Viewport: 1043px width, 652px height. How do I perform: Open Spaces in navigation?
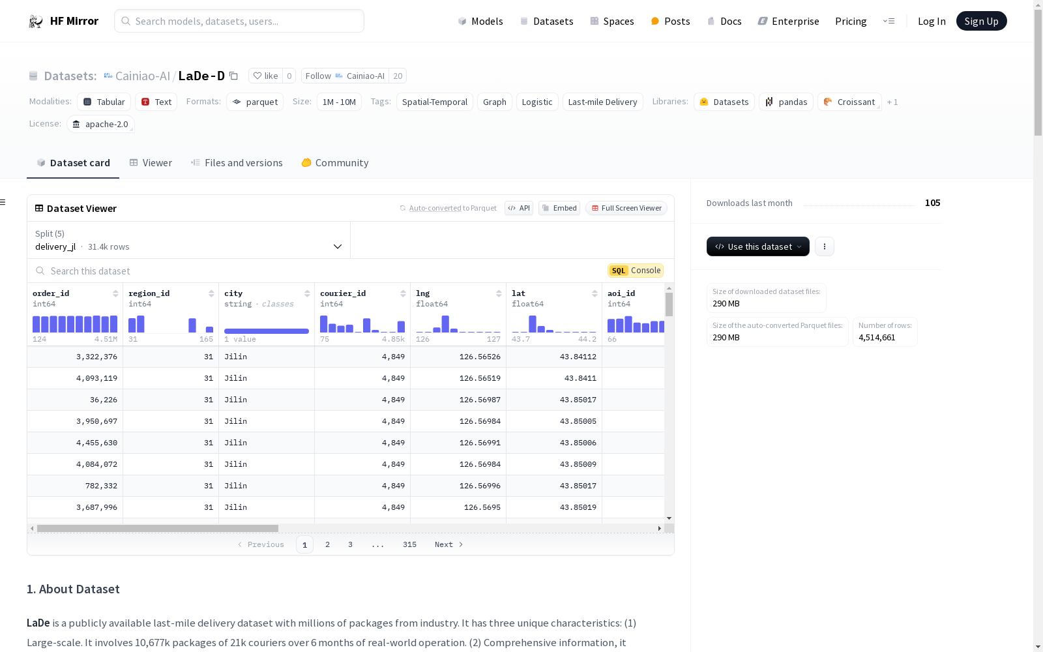(612, 21)
